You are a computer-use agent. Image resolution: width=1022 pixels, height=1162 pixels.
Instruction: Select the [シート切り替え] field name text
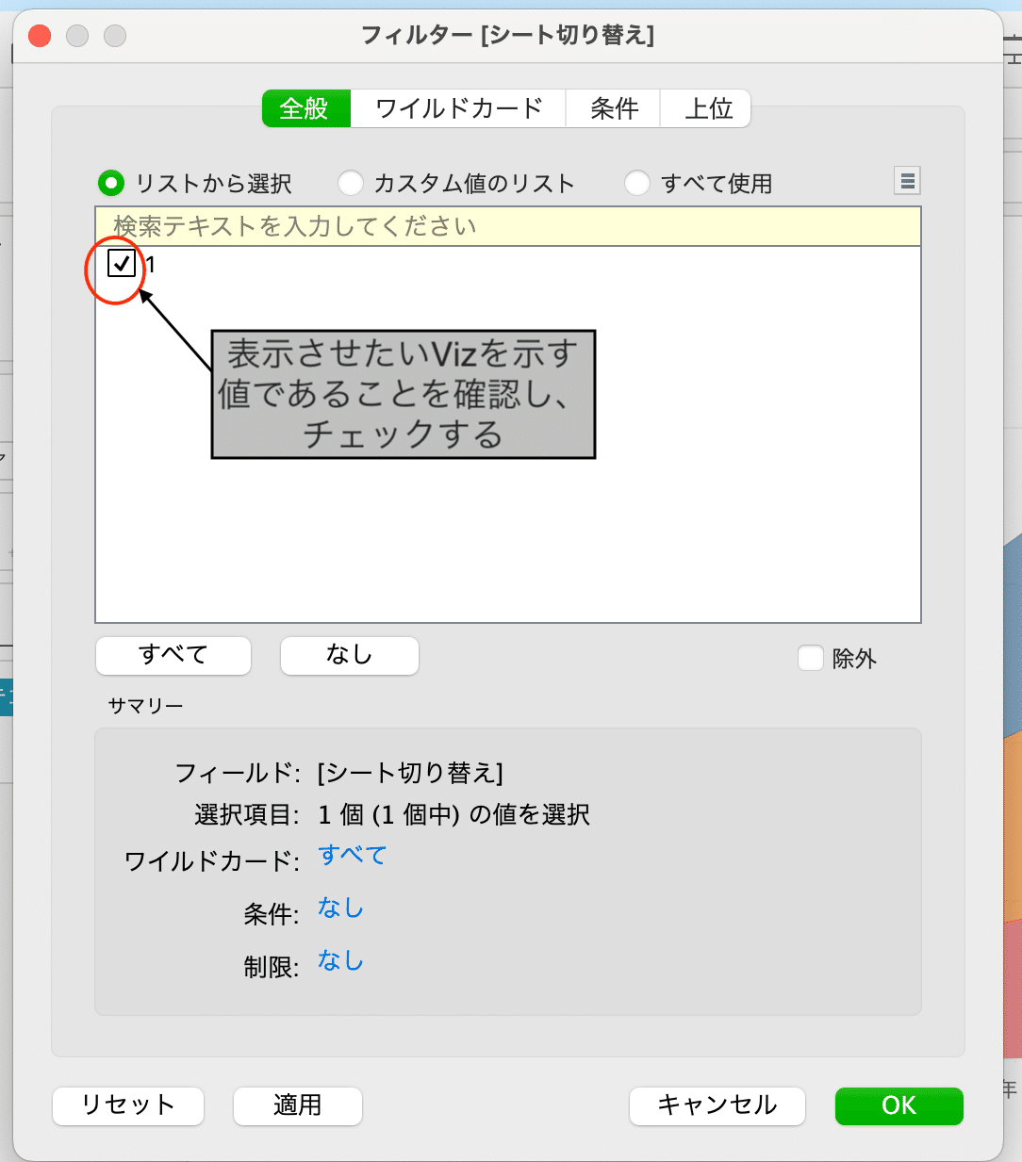[x=411, y=774]
